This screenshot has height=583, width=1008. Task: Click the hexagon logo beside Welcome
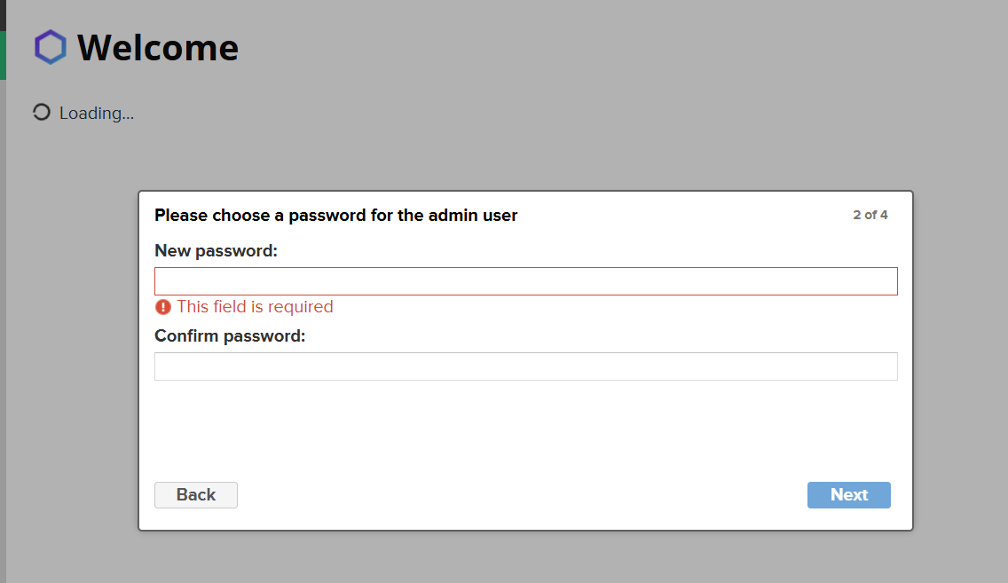[51, 47]
